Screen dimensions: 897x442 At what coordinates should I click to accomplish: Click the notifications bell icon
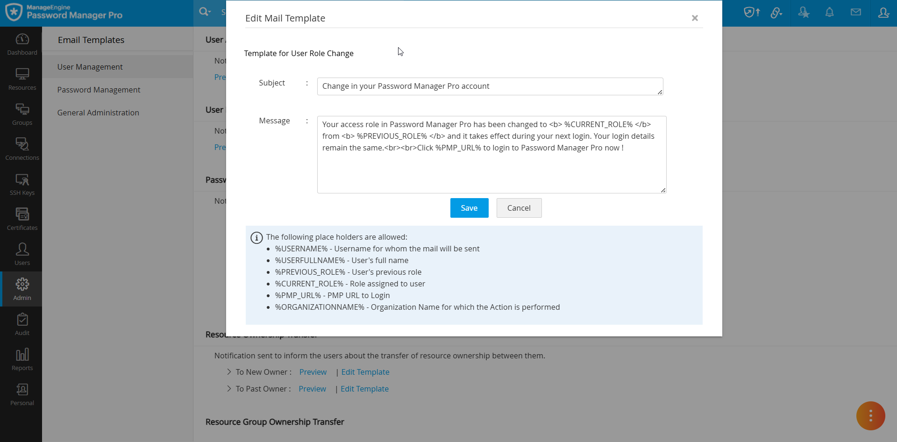tap(829, 13)
